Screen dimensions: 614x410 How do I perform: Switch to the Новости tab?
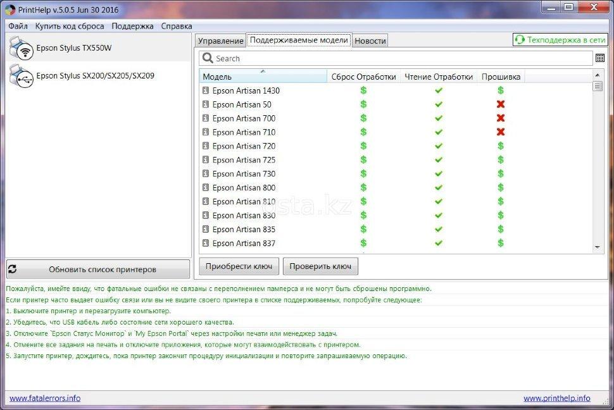[370, 40]
